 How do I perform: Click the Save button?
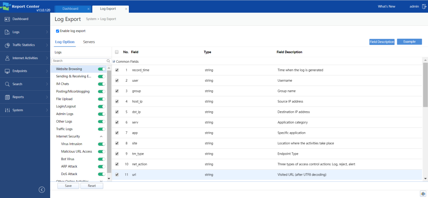tap(68, 186)
